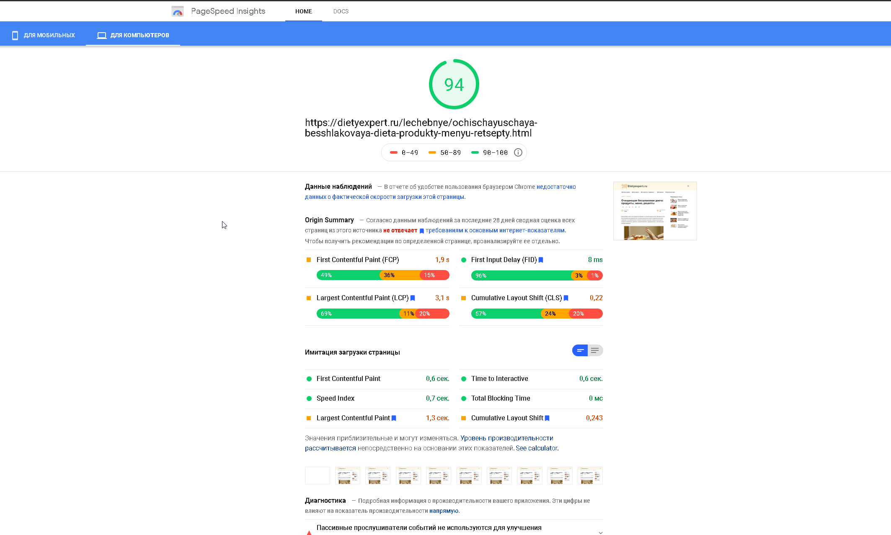The image size is (891, 535).
Task: Switch to compact metrics view toggle
Action: tap(580, 350)
